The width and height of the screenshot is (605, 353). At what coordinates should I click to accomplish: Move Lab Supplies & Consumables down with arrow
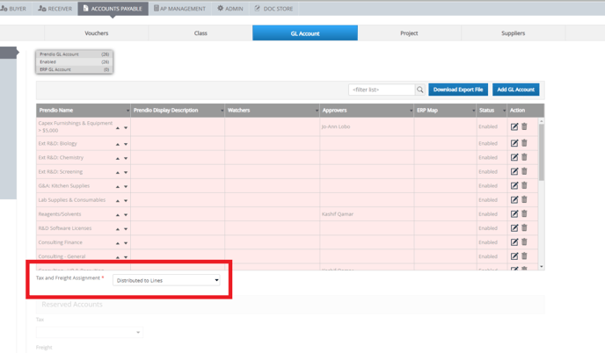tap(126, 200)
